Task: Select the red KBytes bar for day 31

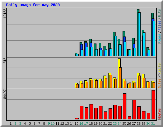Action: [153, 105]
